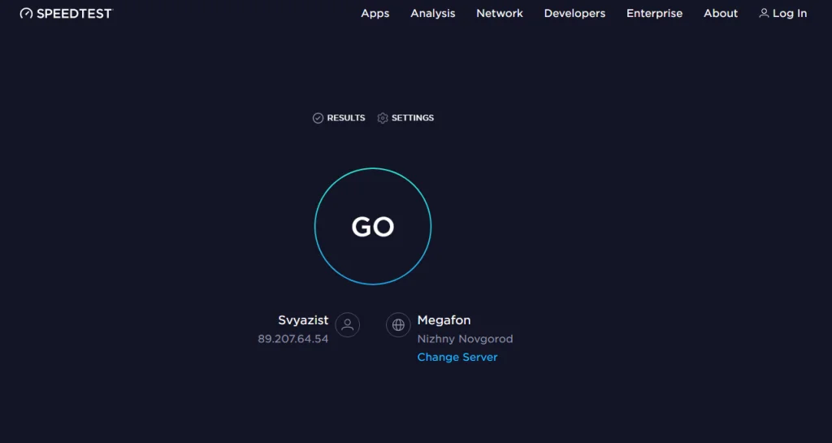Image resolution: width=832 pixels, height=443 pixels.
Task: Click the Megafon server name
Action: [444, 320]
